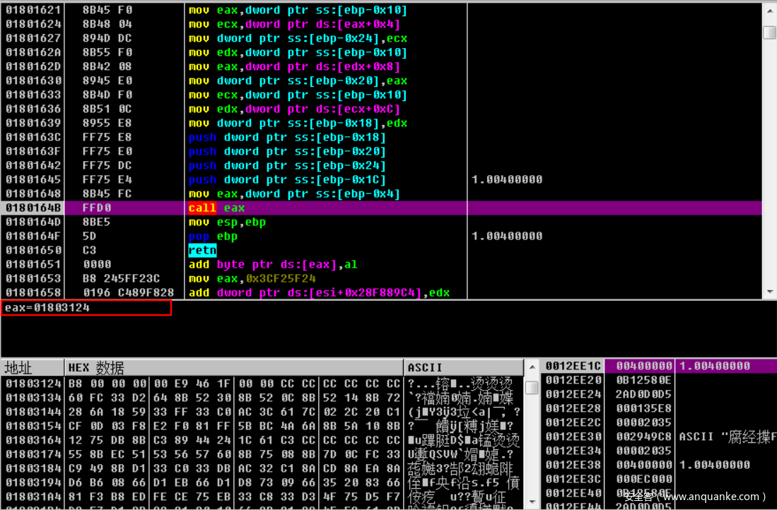Select hex bytes 8B55 F0 at 0180162A
Image resolution: width=777 pixels, height=510 pixels.
107,52
